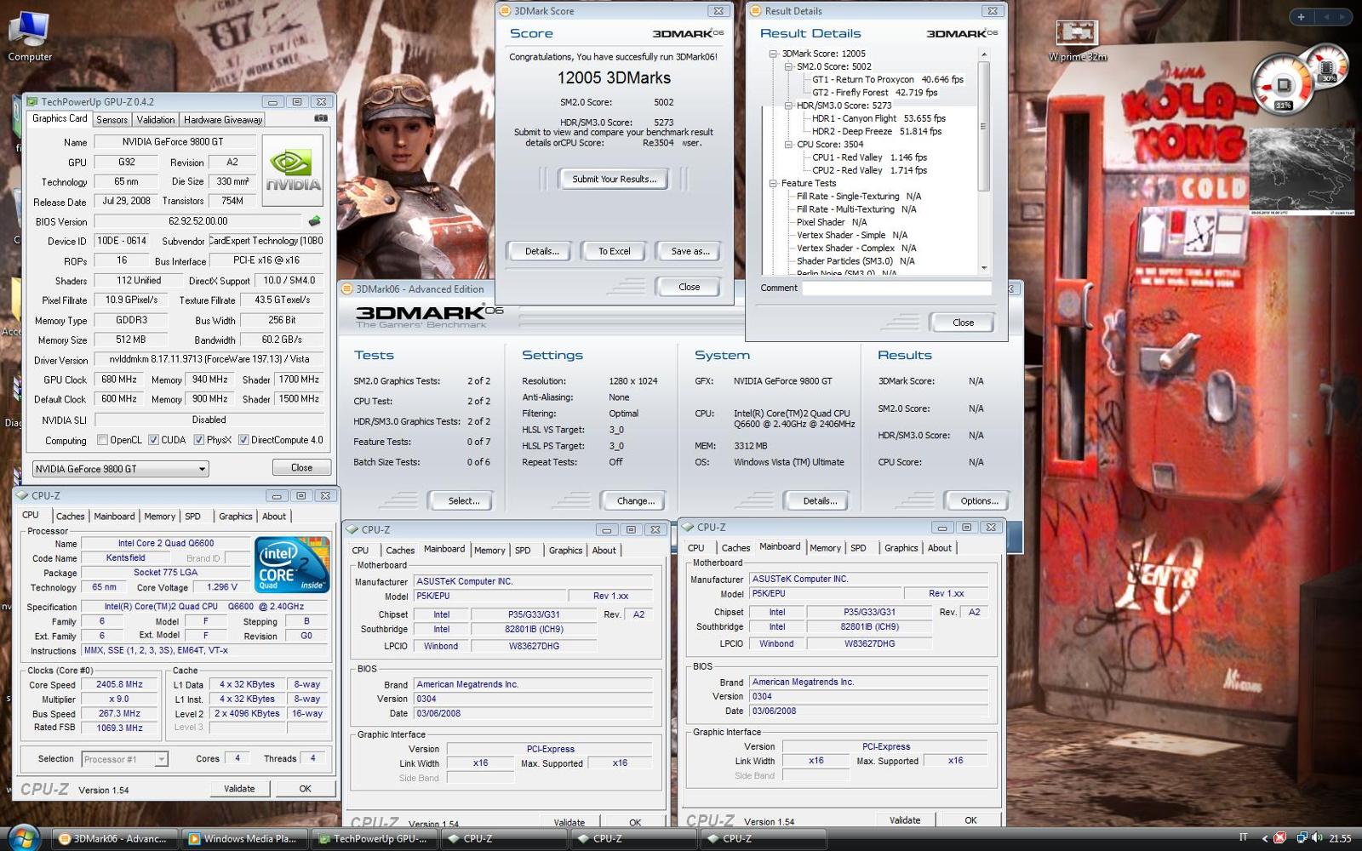Screen dimensions: 1362x851
Task: Open the Computer desktop icon
Action: pos(29,34)
